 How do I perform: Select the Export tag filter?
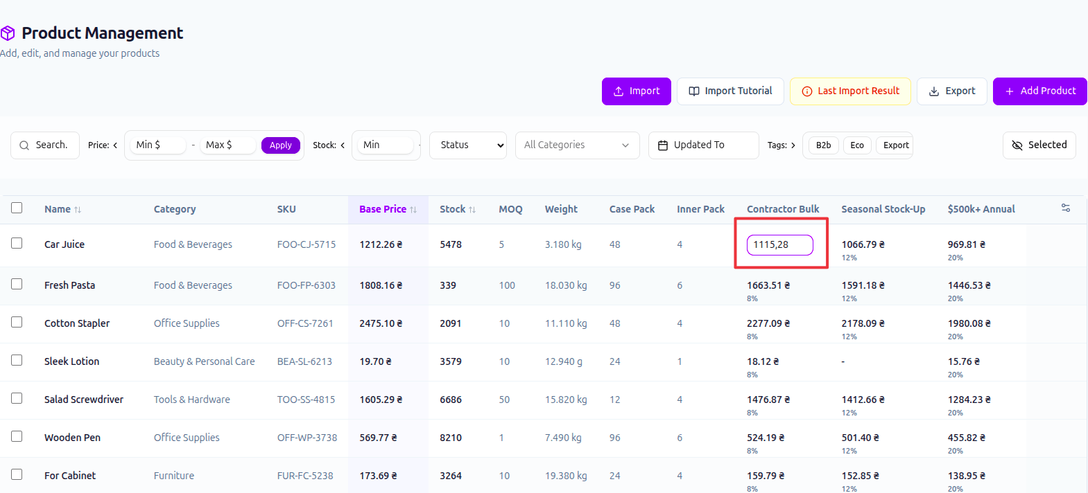click(x=896, y=145)
